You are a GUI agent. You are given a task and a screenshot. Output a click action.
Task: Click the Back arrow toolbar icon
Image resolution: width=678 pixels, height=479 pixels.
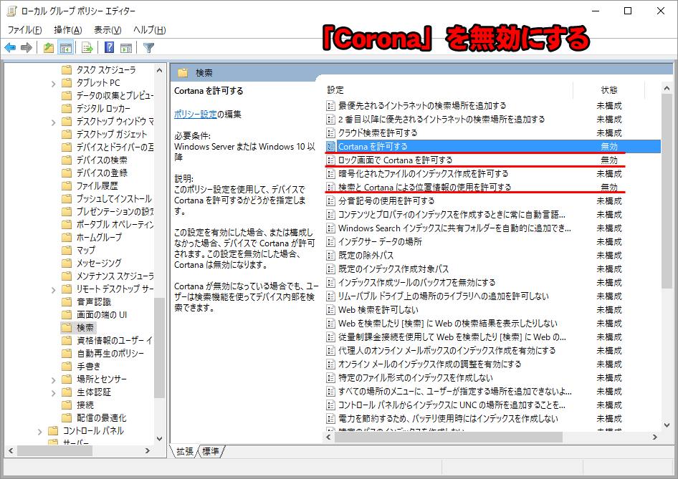click(10, 47)
